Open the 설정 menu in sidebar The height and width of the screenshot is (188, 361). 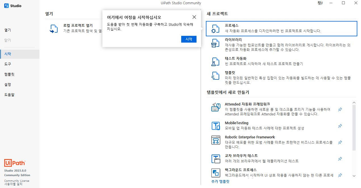tap(8, 85)
